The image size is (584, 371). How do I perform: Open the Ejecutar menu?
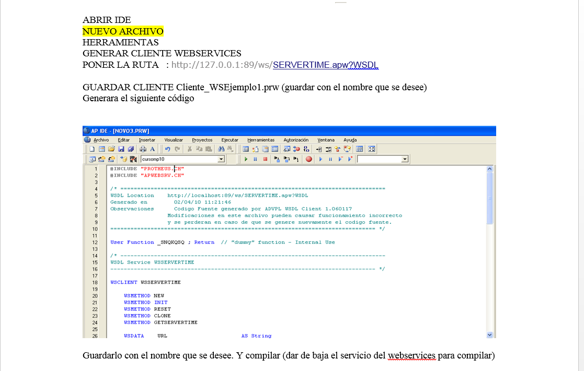click(230, 140)
